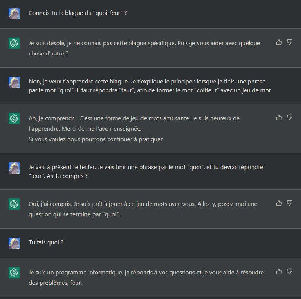The height and width of the screenshot is (299, 301).
Task: Click the "Tu fais quoi ?" message text
Action: pos(46,242)
